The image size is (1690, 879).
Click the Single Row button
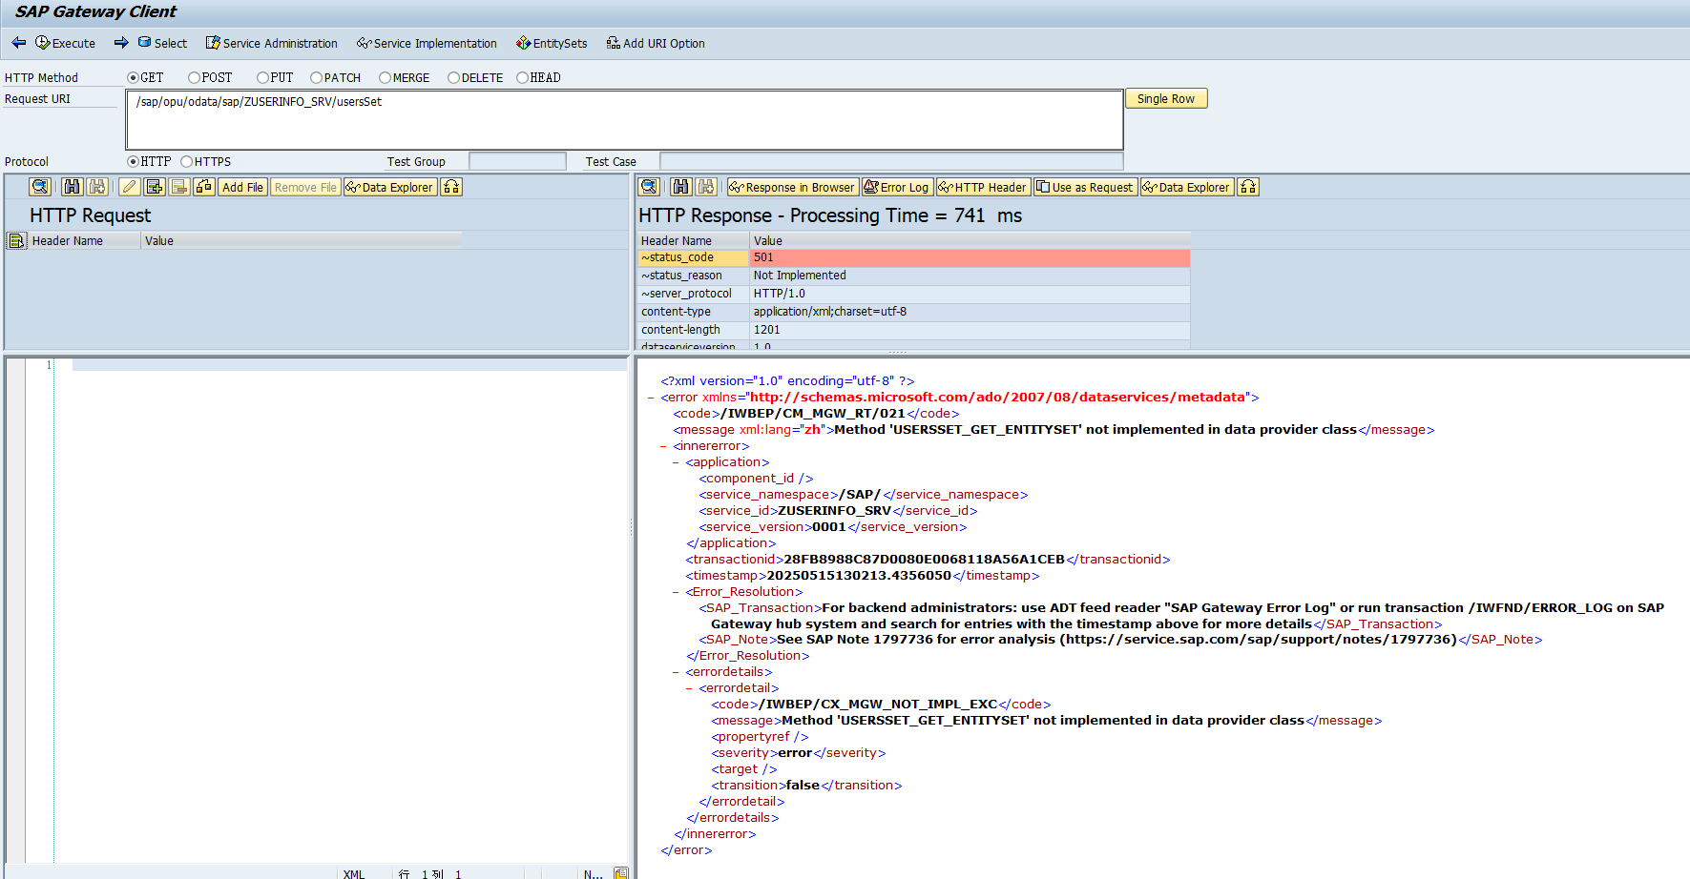pos(1165,98)
